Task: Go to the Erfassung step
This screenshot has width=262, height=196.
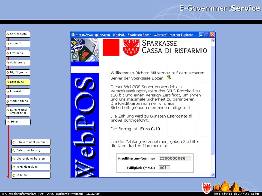Action: (18, 53)
